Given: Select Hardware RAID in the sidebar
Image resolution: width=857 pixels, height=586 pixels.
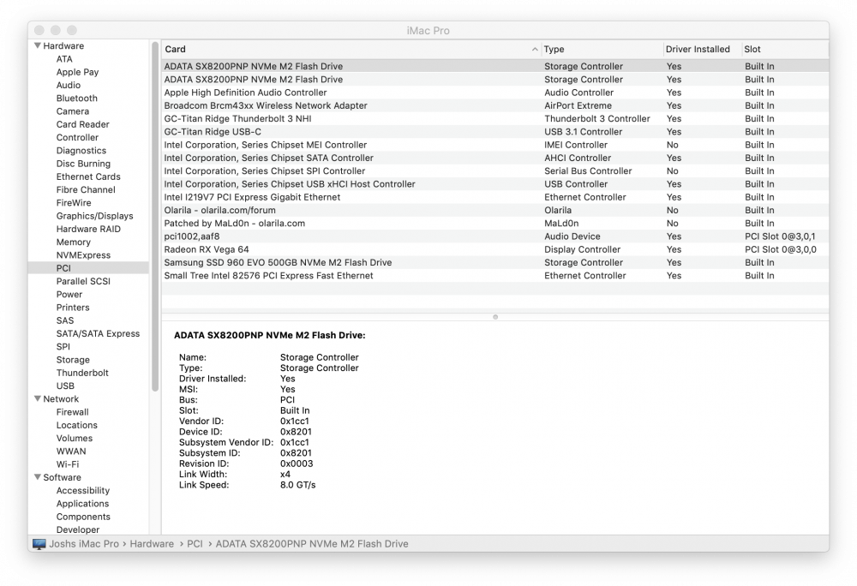Looking at the screenshot, I should point(88,230).
